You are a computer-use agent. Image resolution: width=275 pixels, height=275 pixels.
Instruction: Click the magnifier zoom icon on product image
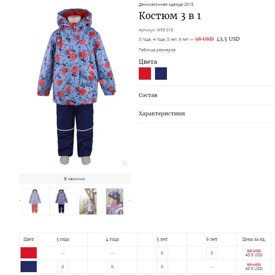point(124,163)
